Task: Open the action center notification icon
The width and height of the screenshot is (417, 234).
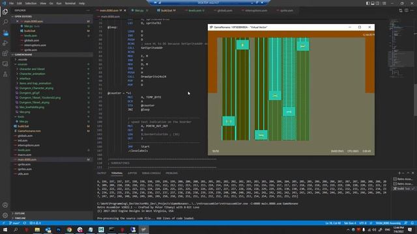Action: [410, 229]
